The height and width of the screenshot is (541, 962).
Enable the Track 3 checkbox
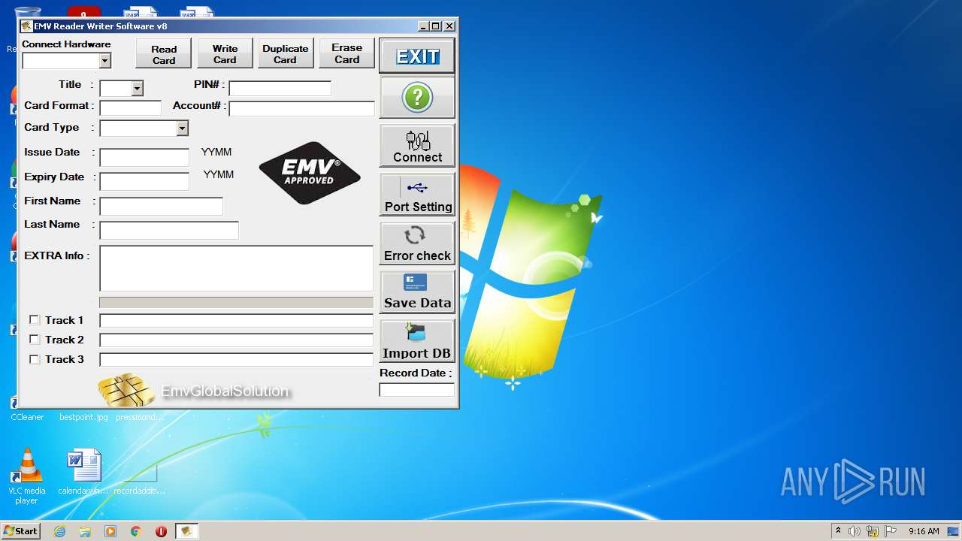35,359
